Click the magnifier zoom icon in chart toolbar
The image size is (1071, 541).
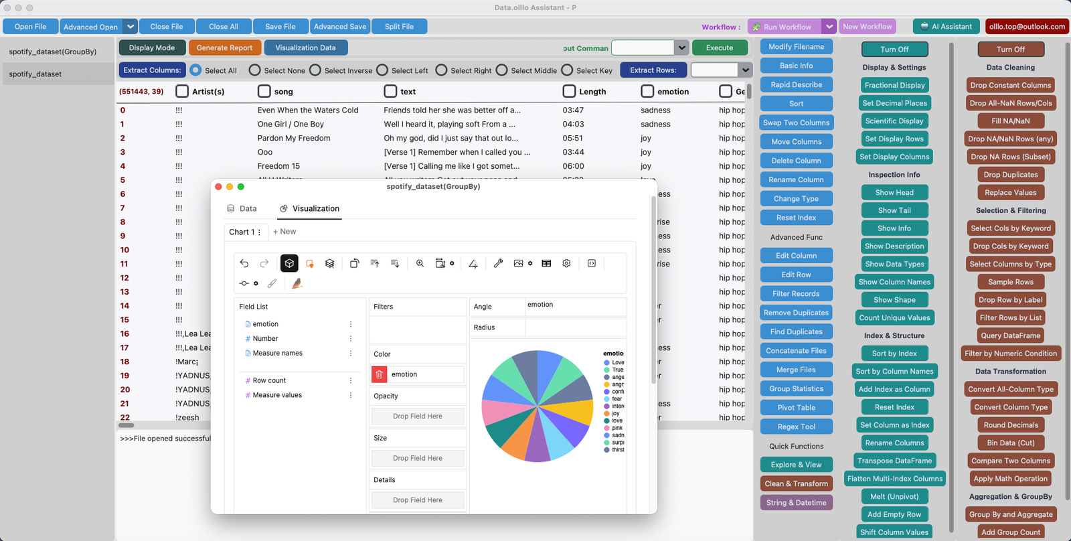tap(420, 264)
